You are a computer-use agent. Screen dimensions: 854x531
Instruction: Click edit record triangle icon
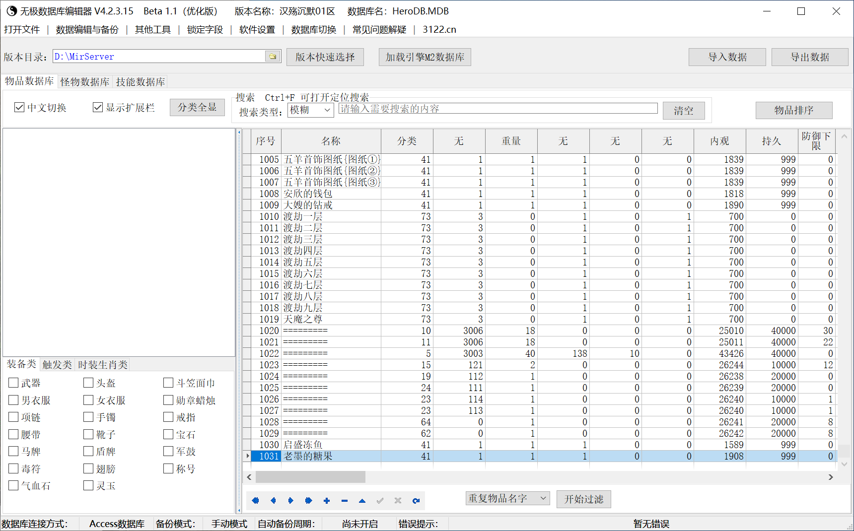click(362, 501)
